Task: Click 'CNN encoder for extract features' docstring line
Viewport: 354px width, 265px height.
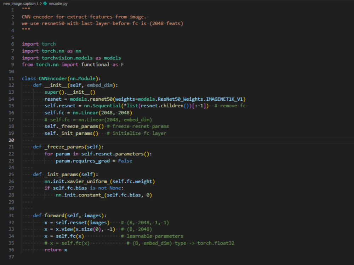Action: pyautogui.click(x=84, y=17)
